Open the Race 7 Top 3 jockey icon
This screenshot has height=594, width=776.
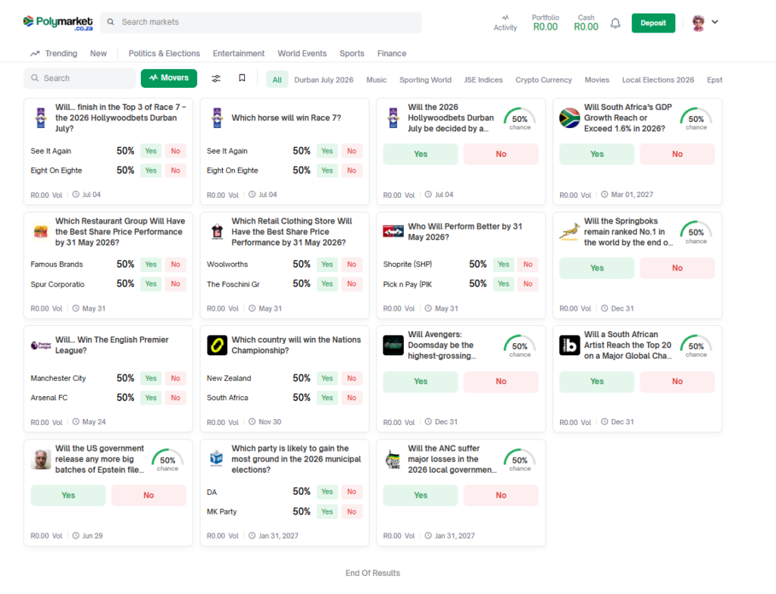(x=41, y=117)
